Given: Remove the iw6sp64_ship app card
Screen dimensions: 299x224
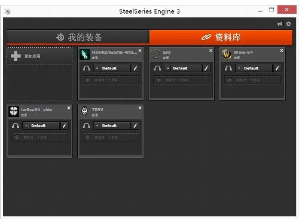Looking at the screenshot, I should tap(69, 108).
